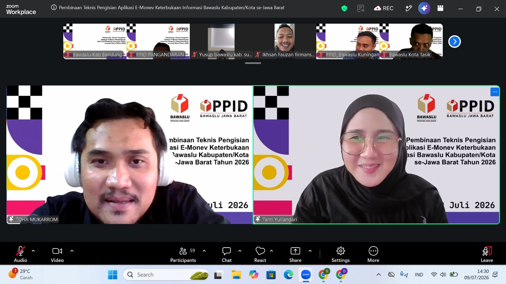Open the Participants panel
Screen dimensions: 506x284
183,254
